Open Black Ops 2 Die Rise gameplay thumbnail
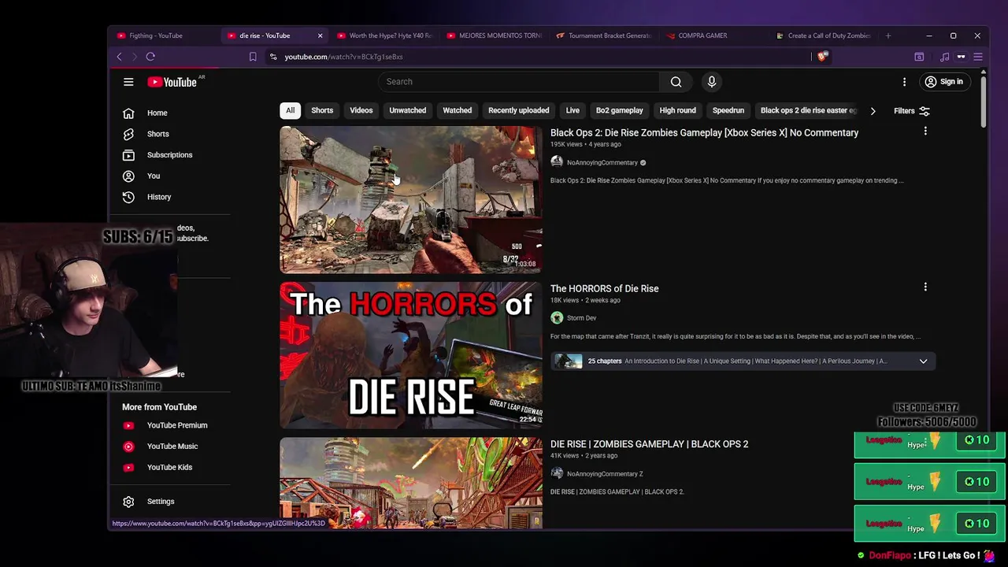The image size is (1008, 567). [411, 199]
